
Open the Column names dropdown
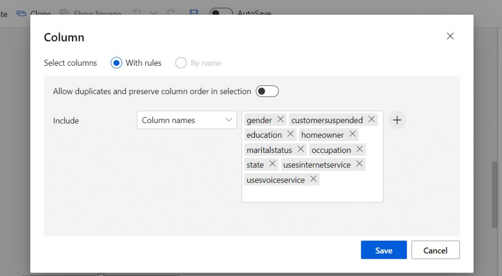(186, 120)
